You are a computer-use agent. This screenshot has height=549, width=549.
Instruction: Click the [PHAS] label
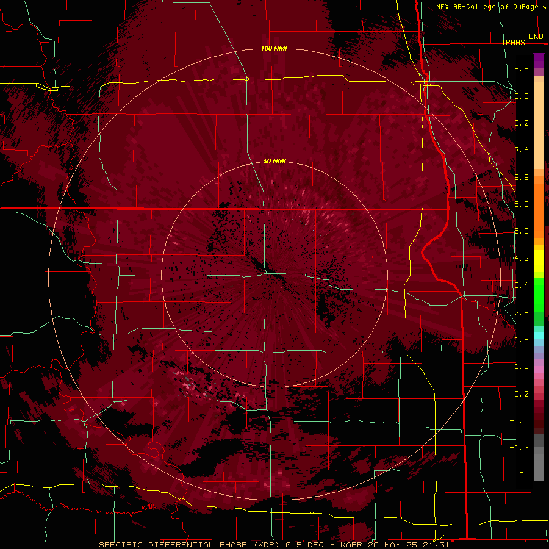515,43
